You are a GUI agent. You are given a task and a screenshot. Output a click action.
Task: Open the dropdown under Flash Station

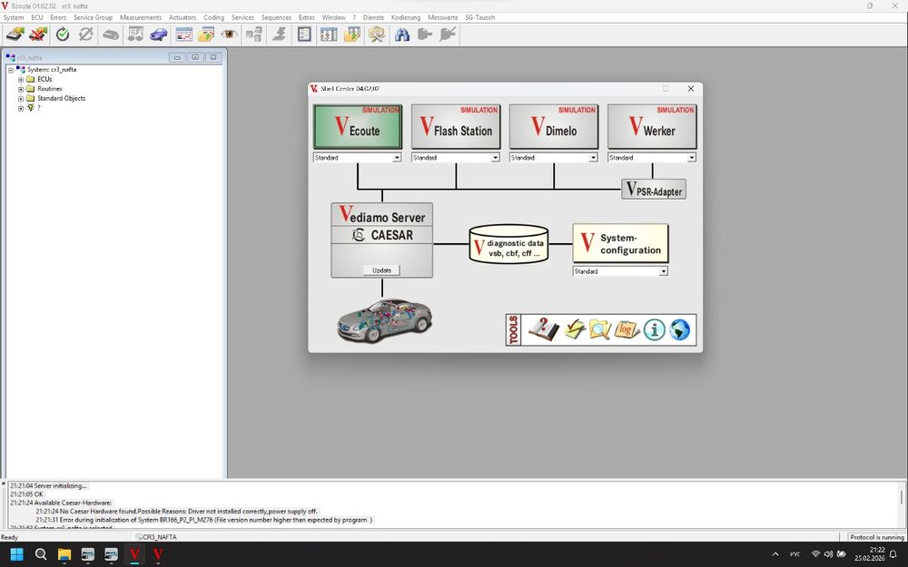(495, 158)
